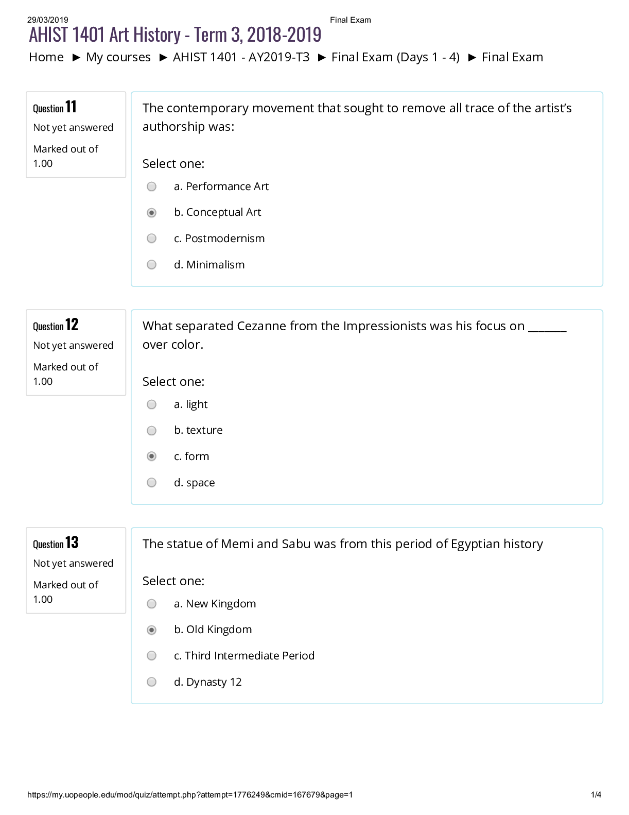The height and width of the screenshot is (815, 629).
Task: Pick the Minimalism radio option
Action: 151,265
